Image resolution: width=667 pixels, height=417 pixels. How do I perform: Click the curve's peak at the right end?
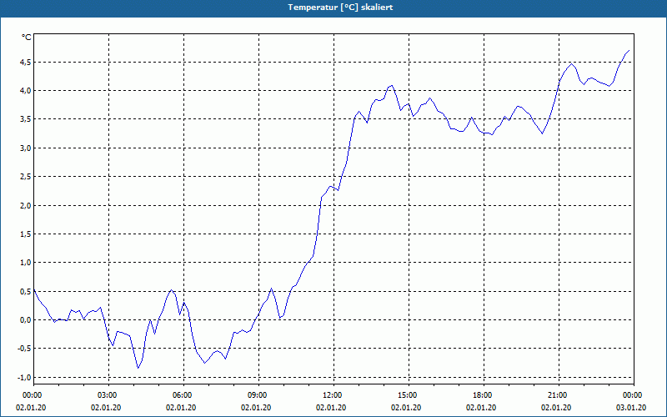tap(629, 51)
